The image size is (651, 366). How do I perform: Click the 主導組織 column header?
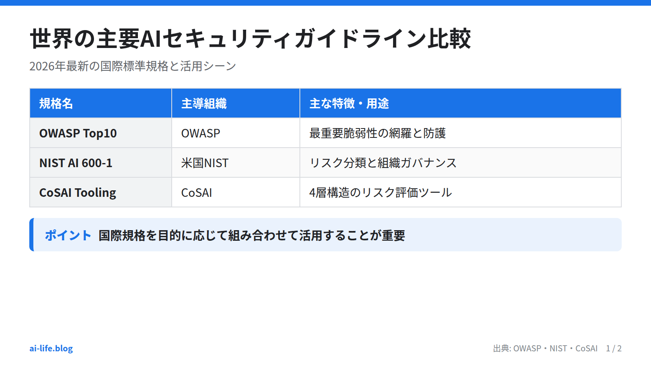click(236, 103)
